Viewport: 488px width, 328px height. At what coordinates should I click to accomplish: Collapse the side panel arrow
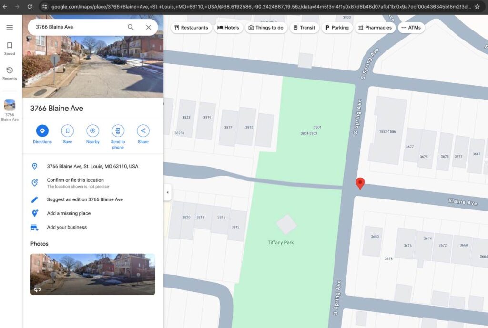[x=167, y=193]
